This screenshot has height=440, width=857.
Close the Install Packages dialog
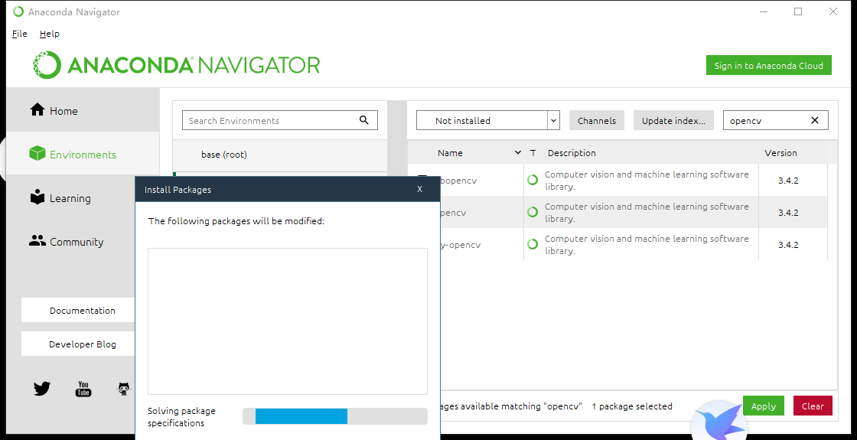pos(420,189)
